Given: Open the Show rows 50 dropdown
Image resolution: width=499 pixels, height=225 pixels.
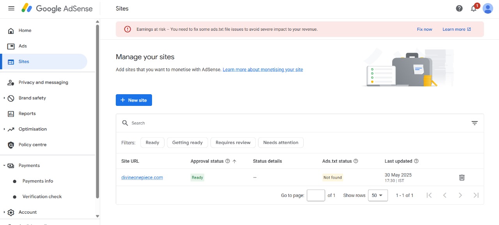Looking at the screenshot, I should (x=378, y=195).
